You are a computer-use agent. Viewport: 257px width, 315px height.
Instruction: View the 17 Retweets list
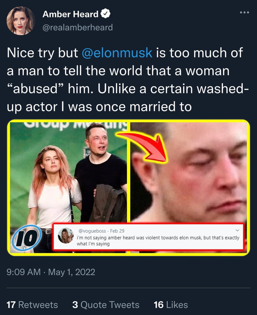tap(32, 305)
